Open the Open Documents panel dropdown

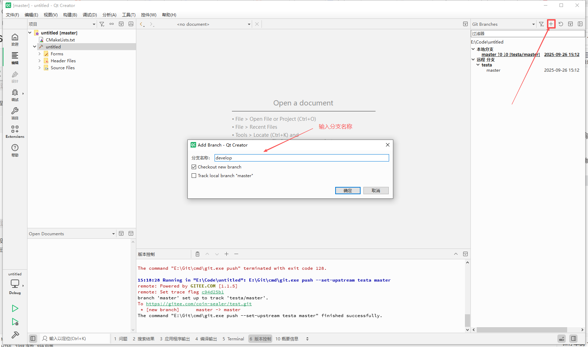click(x=72, y=234)
